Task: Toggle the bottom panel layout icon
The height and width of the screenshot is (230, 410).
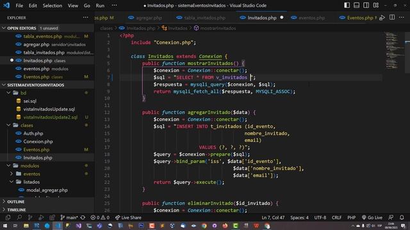Action: tap(356, 5)
